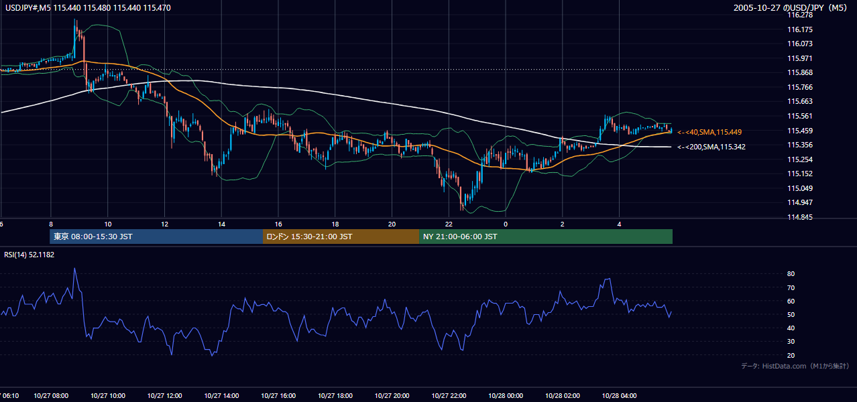Viewport: 857px width, 402px height.
Task: Click the hour 16 marker under price chart
Action: (278, 224)
